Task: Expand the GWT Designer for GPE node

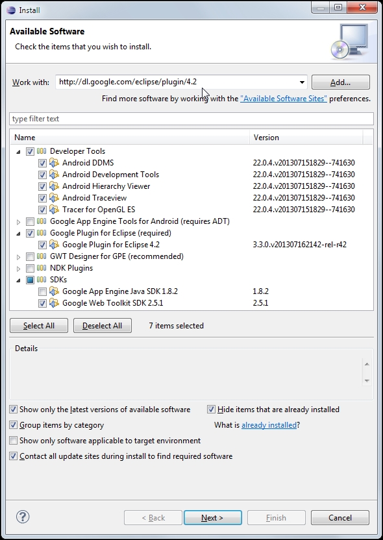Action: pos(19,257)
